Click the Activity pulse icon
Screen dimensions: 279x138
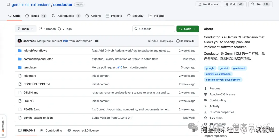click(206, 106)
